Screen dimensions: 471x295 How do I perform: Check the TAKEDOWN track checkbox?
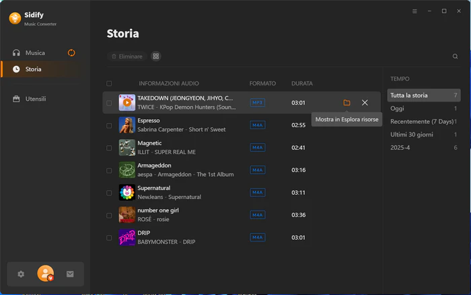click(109, 103)
